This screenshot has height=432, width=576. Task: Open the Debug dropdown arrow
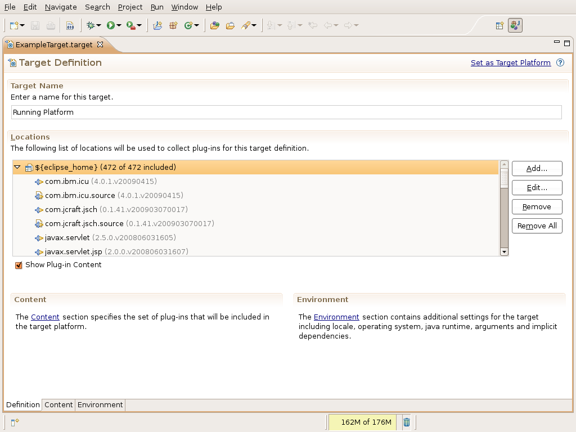(x=99, y=25)
